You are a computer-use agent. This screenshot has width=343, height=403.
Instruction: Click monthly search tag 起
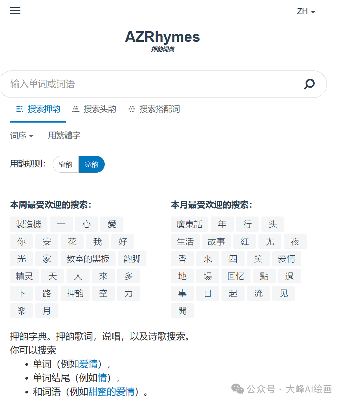click(233, 293)
